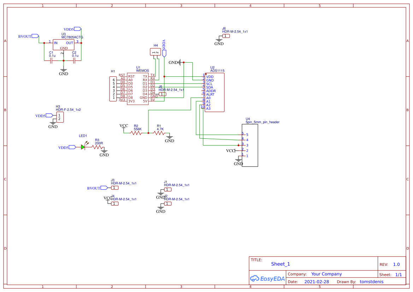Click the tomstdenis drawn-by text
Screen dimensions: 413x292
[371, 281]
